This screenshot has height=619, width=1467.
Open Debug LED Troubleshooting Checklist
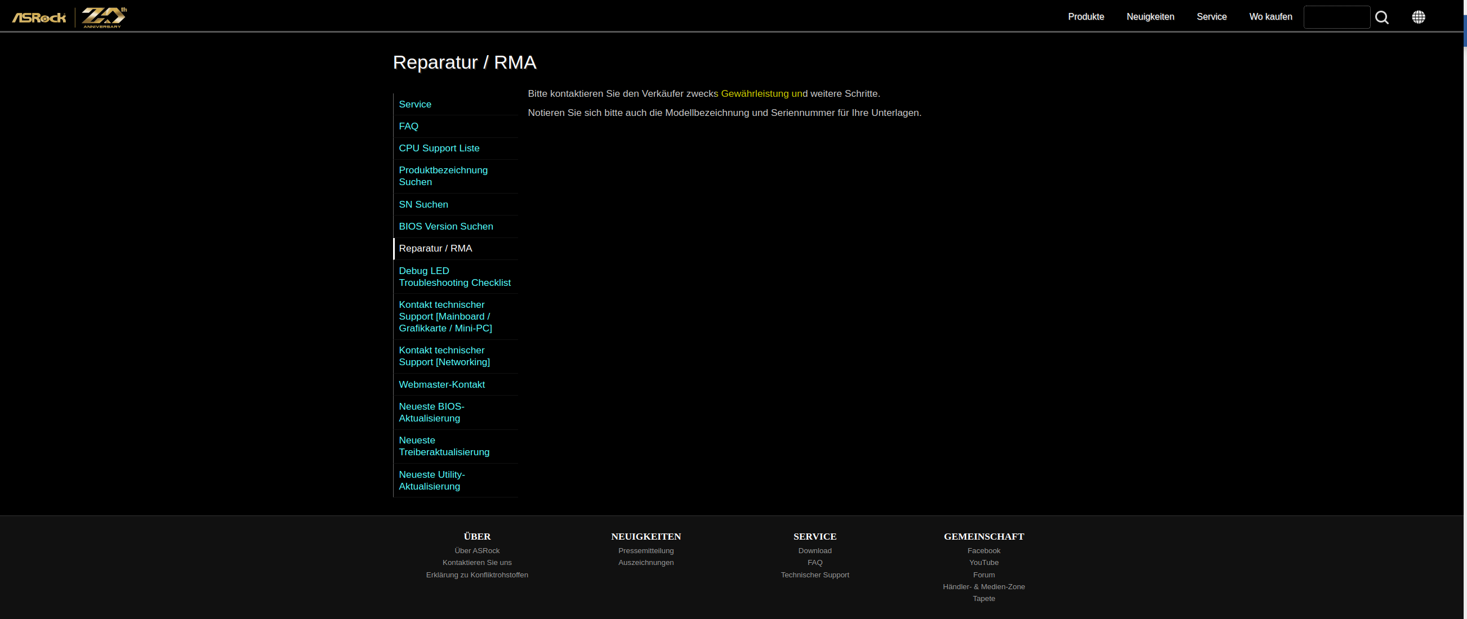click(454, 277)
